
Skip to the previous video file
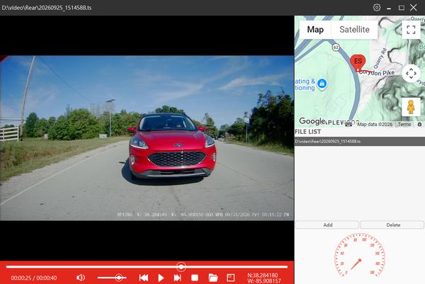point(144,278)
